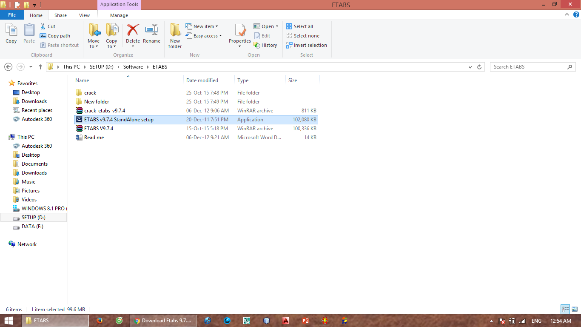The width and height of the screenshot is (581, 327).
Task: Collapse the ribbon with the chevron arrow
Action: (x=566, y=15)
